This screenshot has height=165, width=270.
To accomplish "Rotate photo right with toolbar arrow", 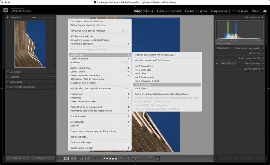I will coord(127,158).
